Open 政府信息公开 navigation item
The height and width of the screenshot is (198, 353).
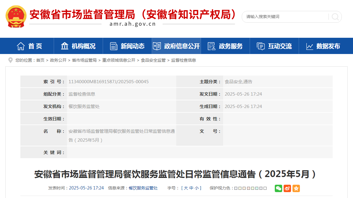[176, 46]
